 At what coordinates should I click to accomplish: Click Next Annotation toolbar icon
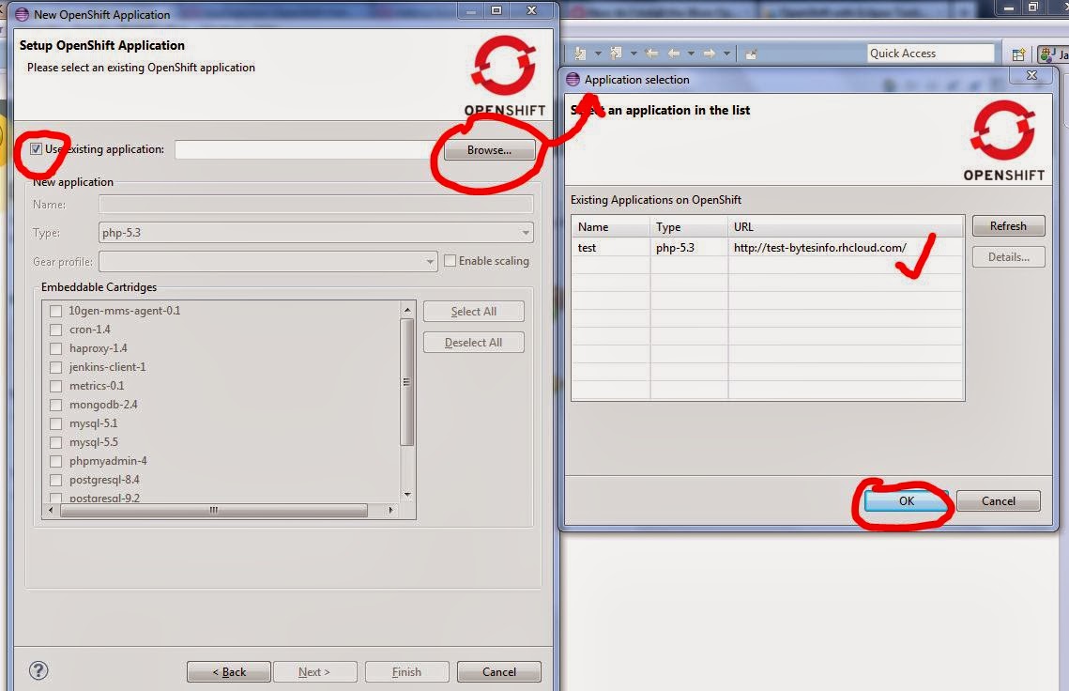click(x=580, y=54)
